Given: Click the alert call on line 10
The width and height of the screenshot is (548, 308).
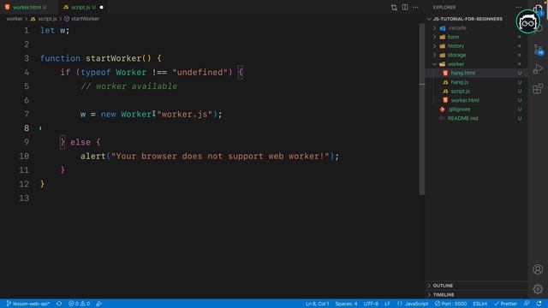Looking at the screenshot, I should pos(93,156).
